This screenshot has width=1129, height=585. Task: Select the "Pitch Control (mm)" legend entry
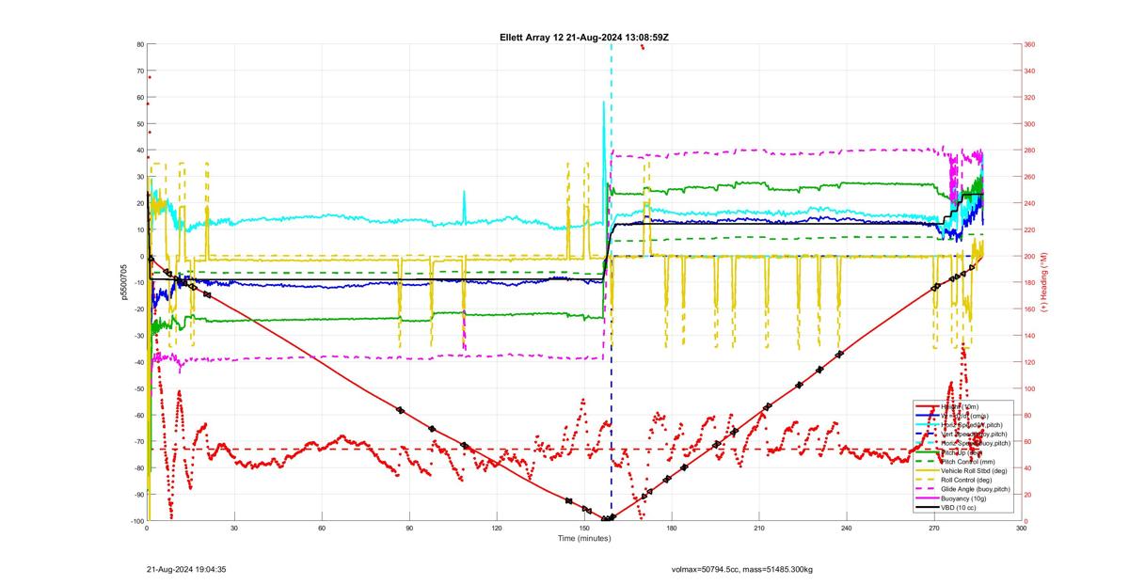[968, 462]
